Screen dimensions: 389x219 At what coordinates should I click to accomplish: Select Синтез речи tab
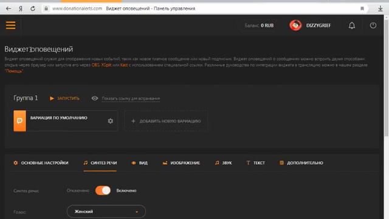point(100,163)
